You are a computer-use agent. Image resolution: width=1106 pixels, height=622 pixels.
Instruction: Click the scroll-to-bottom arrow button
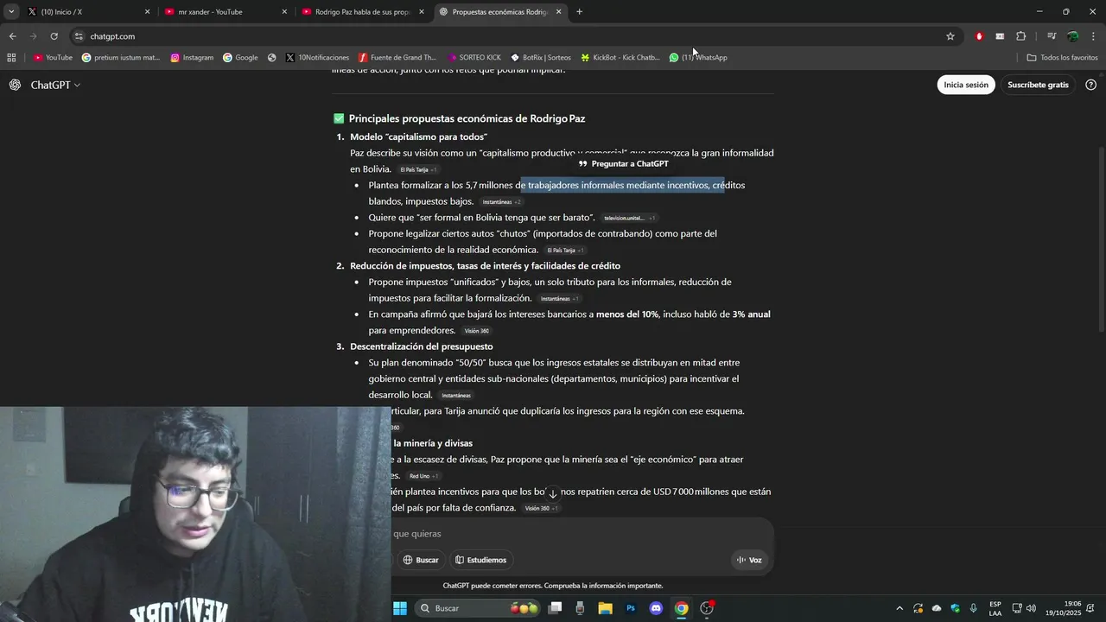(553, 493)
